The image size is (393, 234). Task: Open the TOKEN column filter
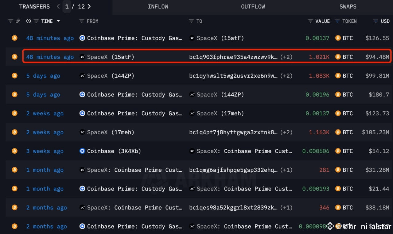pos(337,21)
